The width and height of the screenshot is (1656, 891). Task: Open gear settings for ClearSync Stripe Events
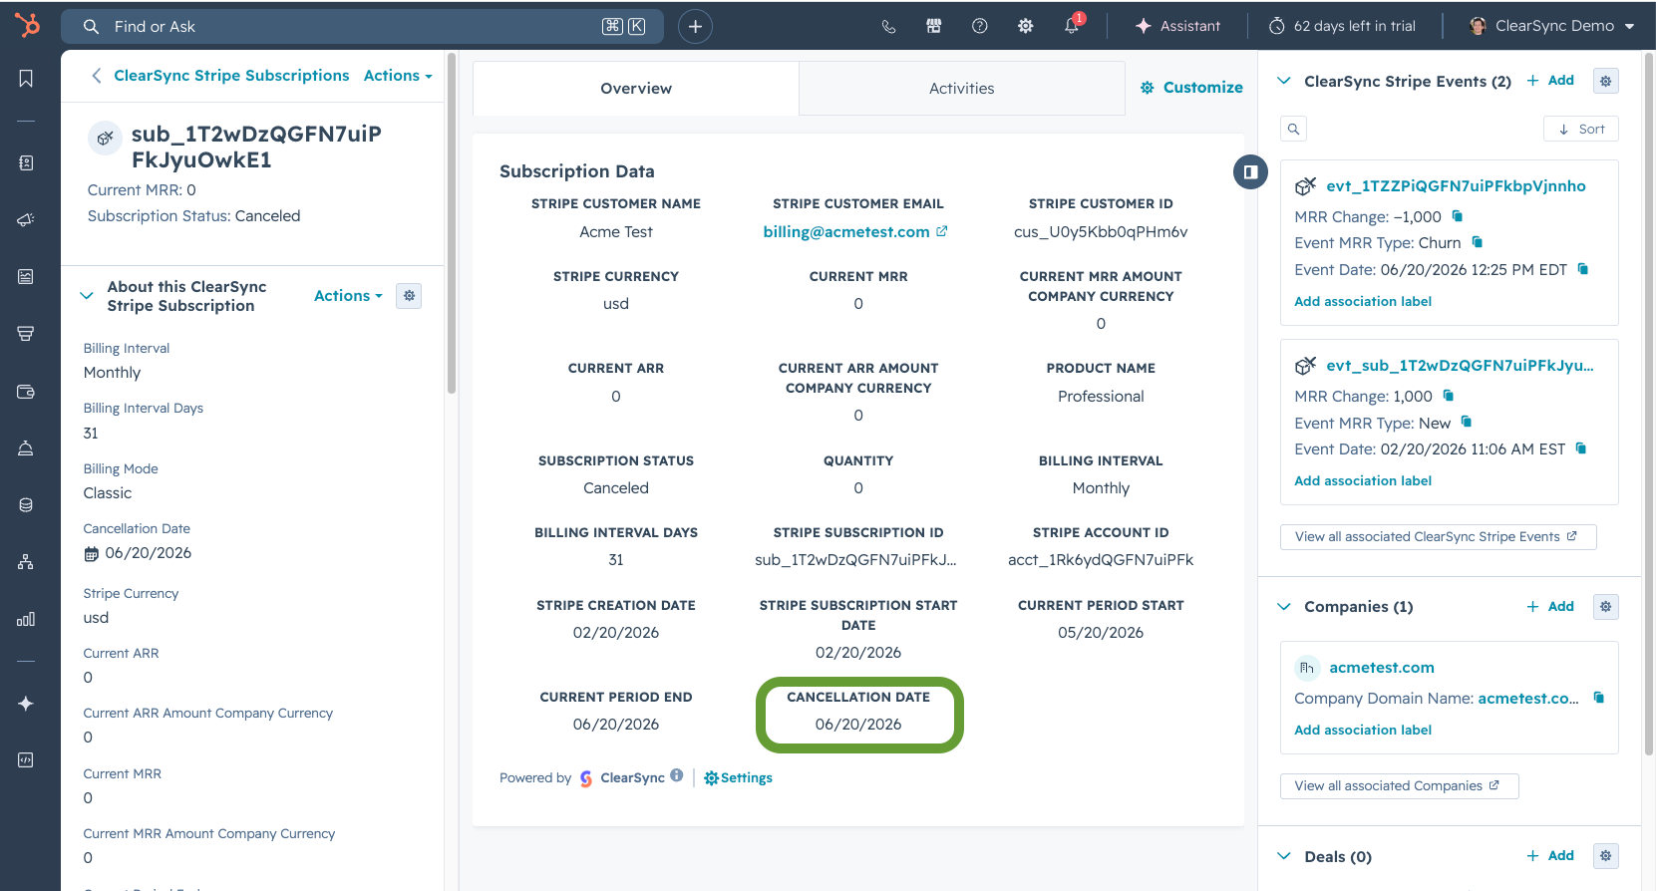tap(1605, 81)
